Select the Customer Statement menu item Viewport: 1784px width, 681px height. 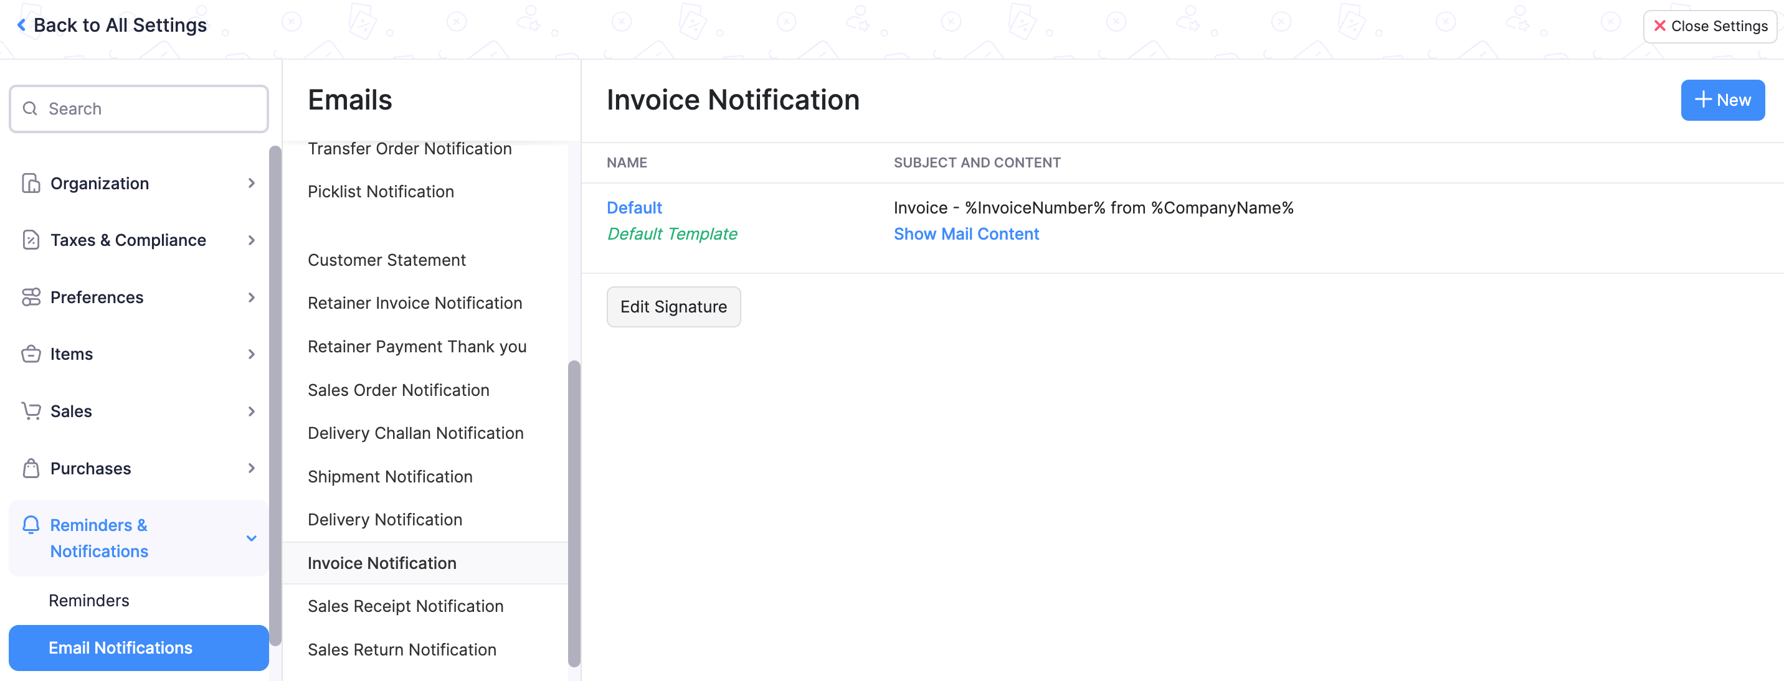coord(387,258)
